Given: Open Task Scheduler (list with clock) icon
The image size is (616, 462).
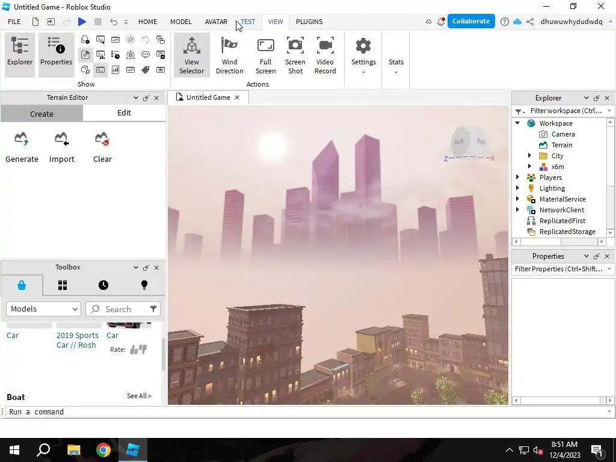Looking at the screenshot, I should coord(115,55).
